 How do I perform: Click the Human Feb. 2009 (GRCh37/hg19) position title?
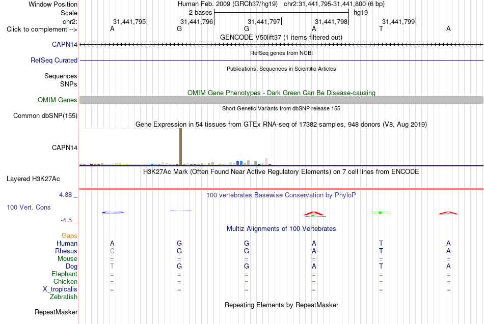(x=228, y=4)
